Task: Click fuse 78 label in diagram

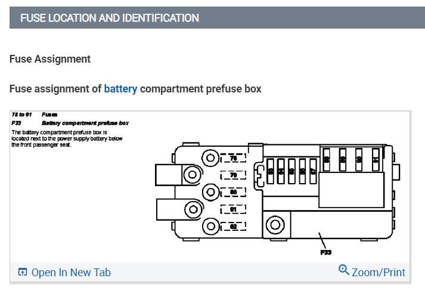Action: [234, 158]
